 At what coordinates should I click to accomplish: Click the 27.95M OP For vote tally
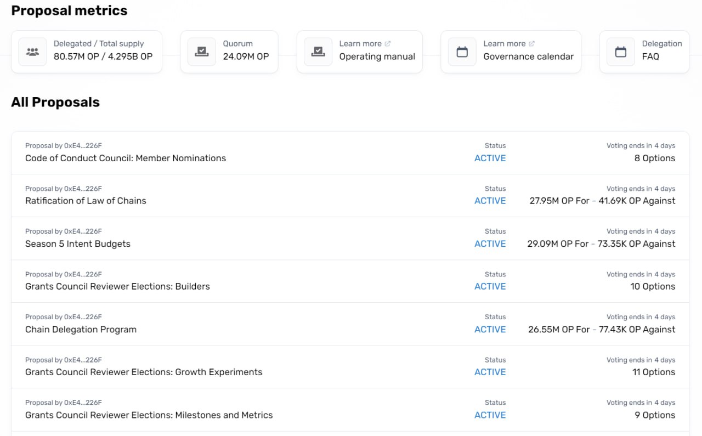point(559,201)
